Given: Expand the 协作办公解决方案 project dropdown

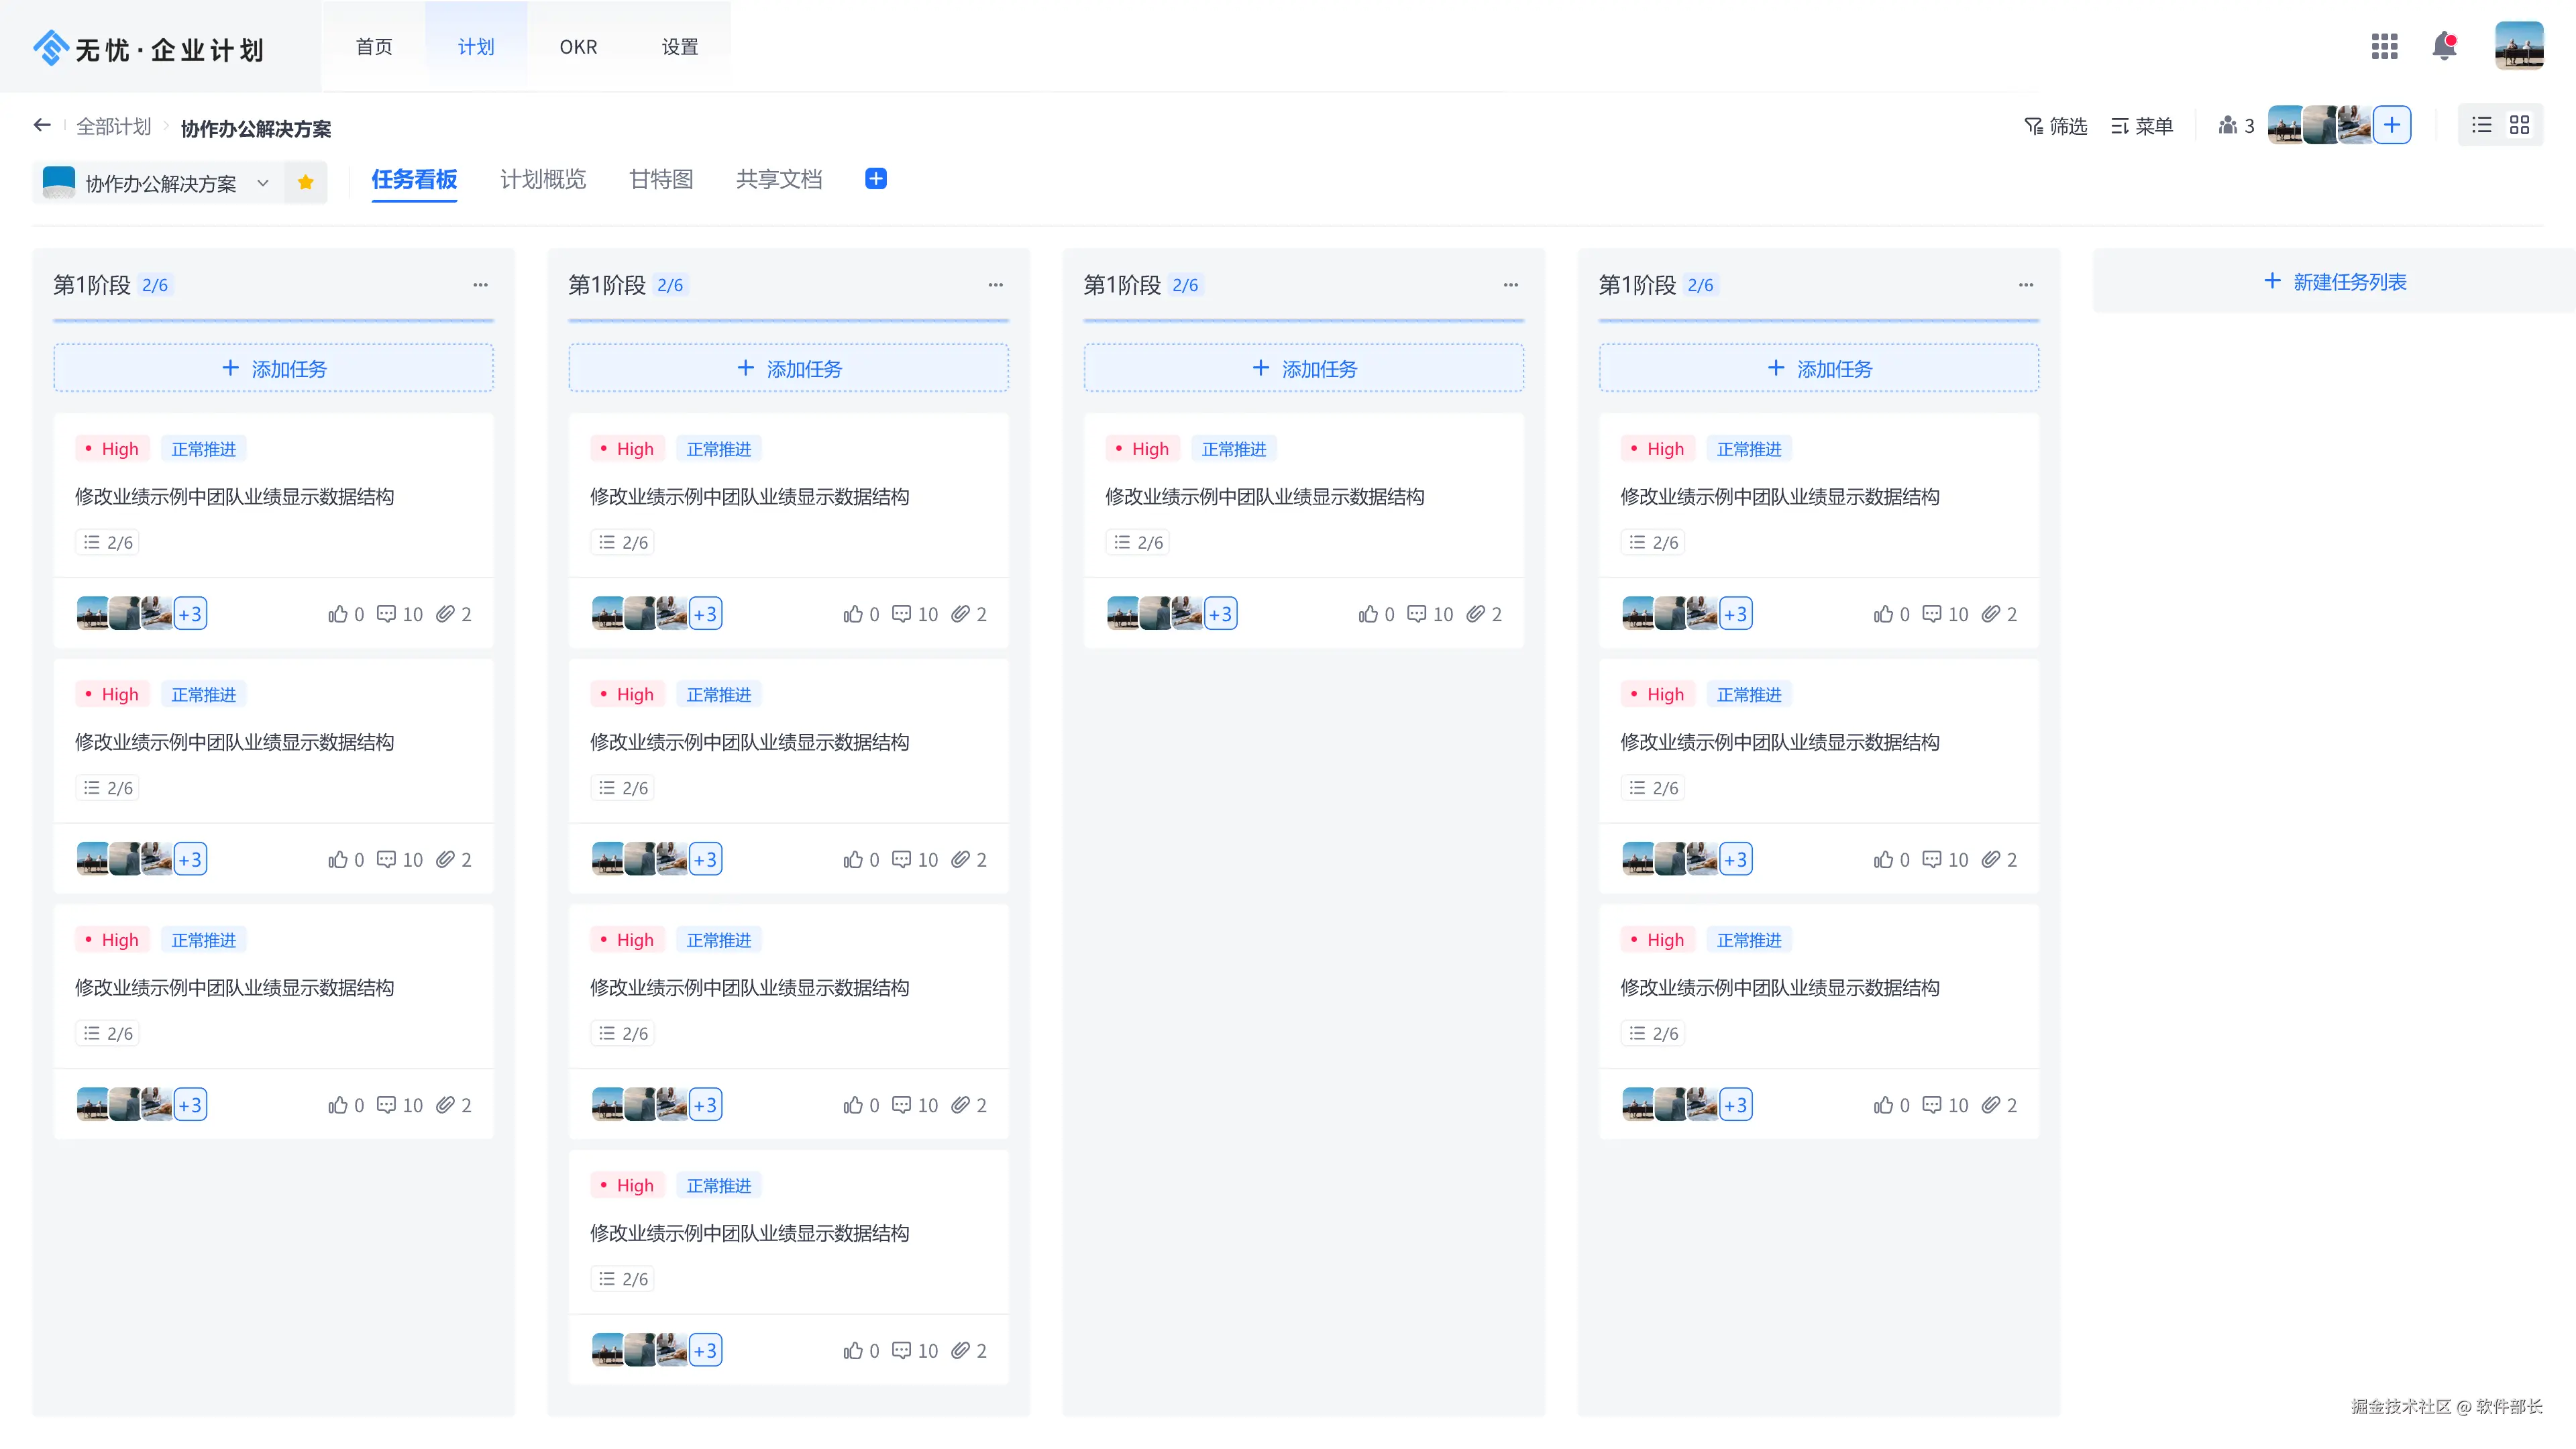Looking at the screenshot, I should 263,183.
